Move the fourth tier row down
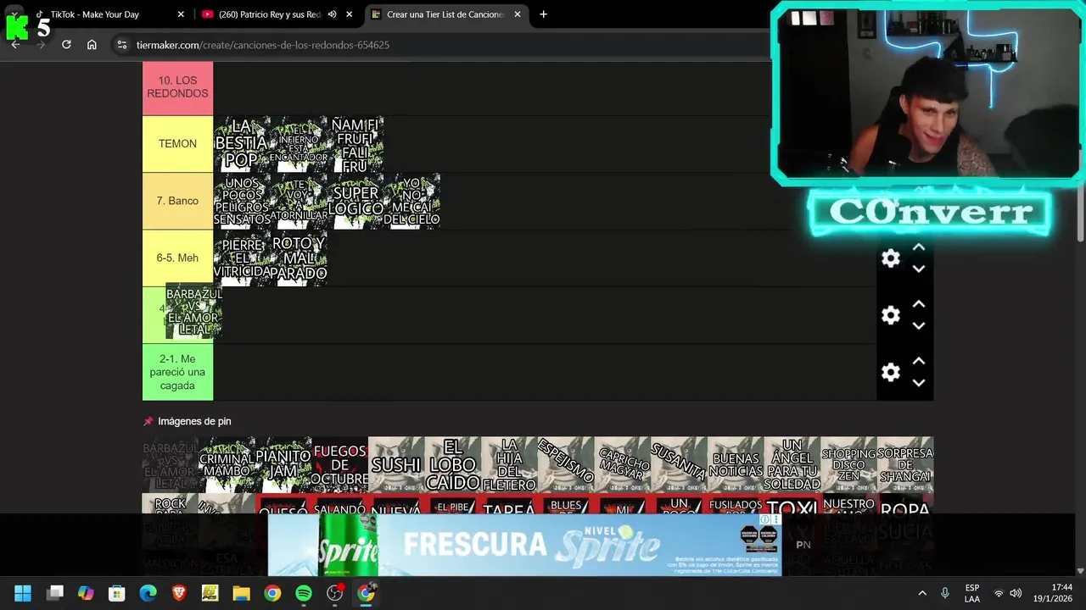The height and width of the screenshot is (610, 1086). tap(918, 325)
